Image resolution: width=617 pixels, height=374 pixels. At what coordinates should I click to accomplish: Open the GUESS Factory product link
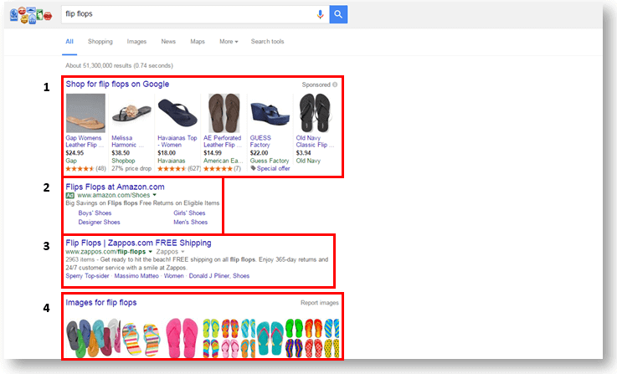tap(260, 141)
